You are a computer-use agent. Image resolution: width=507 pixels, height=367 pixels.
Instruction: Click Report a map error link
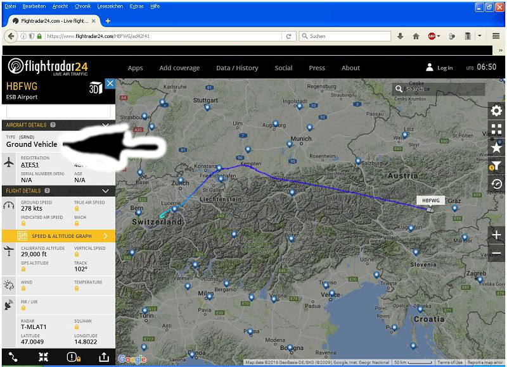[485, 363]
